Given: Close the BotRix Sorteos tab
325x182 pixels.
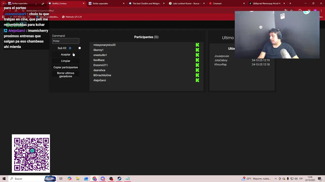Looking at the screenshot, I should click(x=84, y=4).
